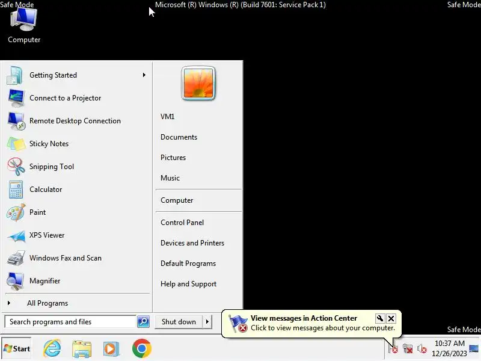The image size is (481, 361).
Task: Close the Action Center balloon
Action: (x=391, y=318)
